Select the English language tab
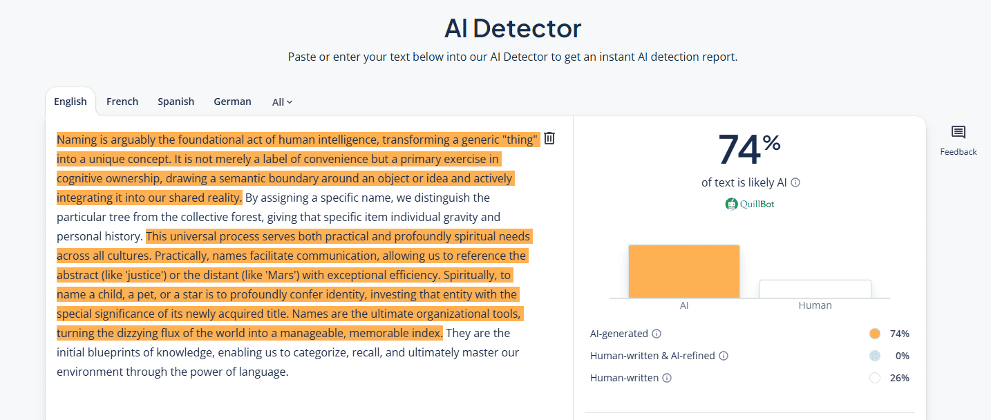991x420 pixels. [70, 102]
